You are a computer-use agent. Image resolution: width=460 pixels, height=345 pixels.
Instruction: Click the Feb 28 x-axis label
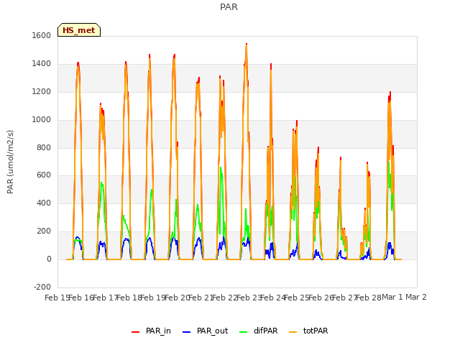point(369,298)
